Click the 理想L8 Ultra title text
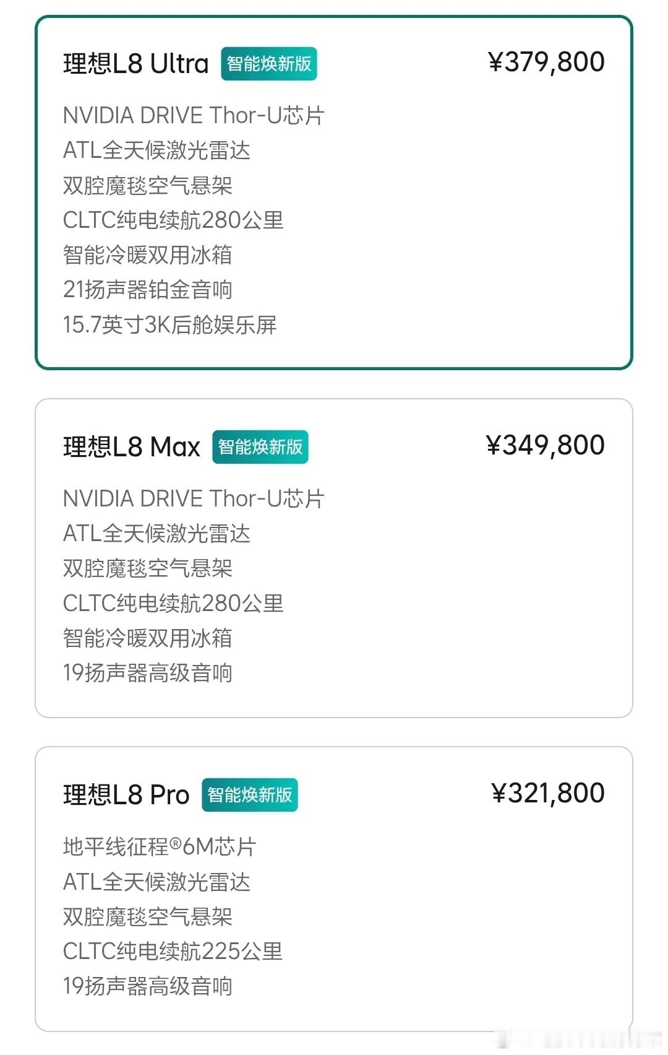The image size is (668, 1055). (x=136, y=64)
